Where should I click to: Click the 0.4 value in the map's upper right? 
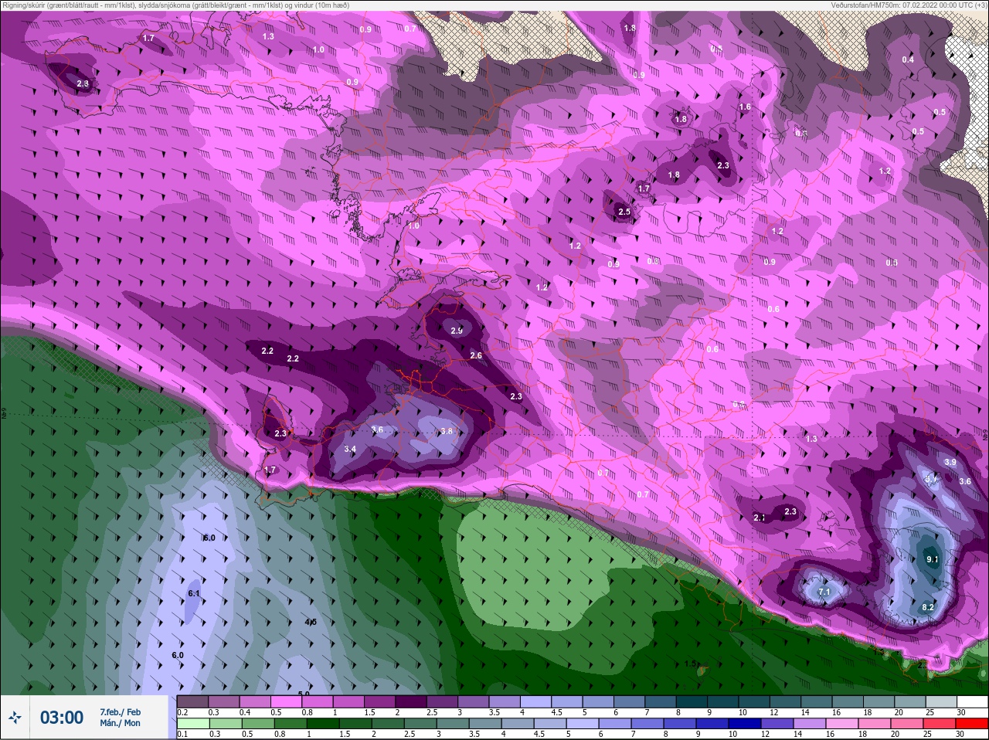(x=908, y=59)
